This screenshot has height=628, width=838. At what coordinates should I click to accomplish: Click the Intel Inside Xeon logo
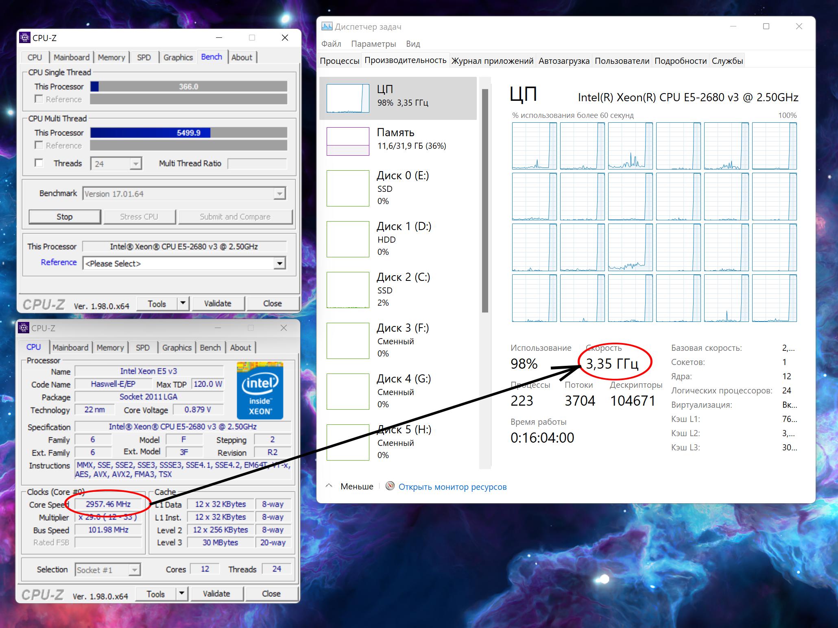click(x=260, y=390)
